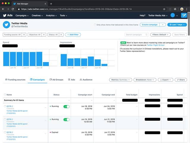This screenshot has height=143, width=190.
Task: Click in the Search campaigns field
Action: pos(137,35)
